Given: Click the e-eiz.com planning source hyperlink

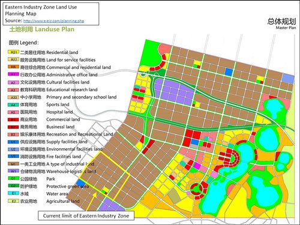Looking at the screenshot, I should (x=53, y=21).
